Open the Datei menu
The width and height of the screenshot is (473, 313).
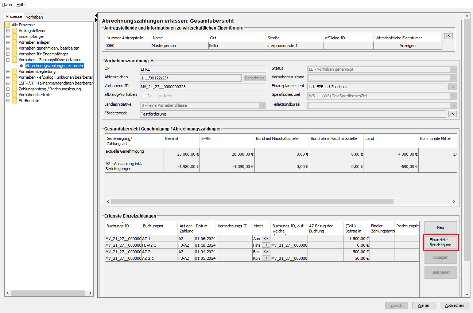click(7, 5)
